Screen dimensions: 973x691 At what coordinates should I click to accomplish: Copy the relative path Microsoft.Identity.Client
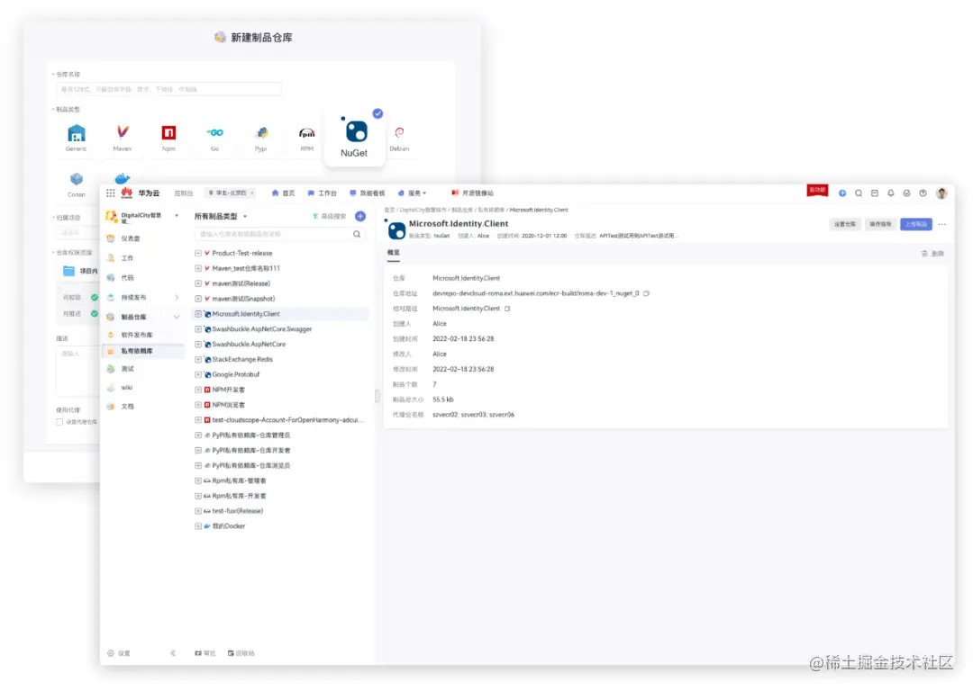click(x=507, y=309)
